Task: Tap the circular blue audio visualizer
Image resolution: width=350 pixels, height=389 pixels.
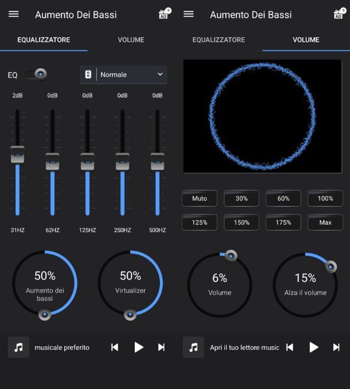Action: tap(262, 116)
